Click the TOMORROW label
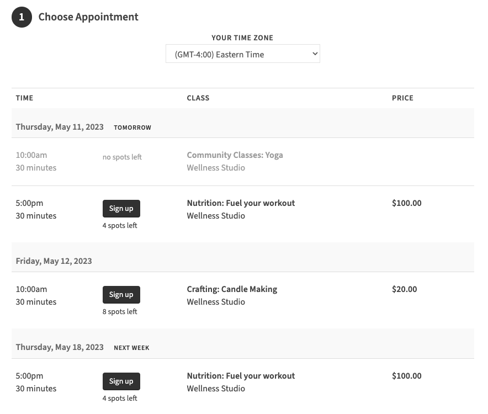The image size is (488, 414). click(132, 128)
